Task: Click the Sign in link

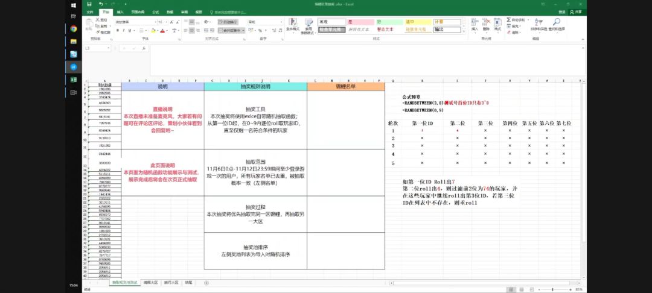Action: pyautogui.click(x=562, y=13)
